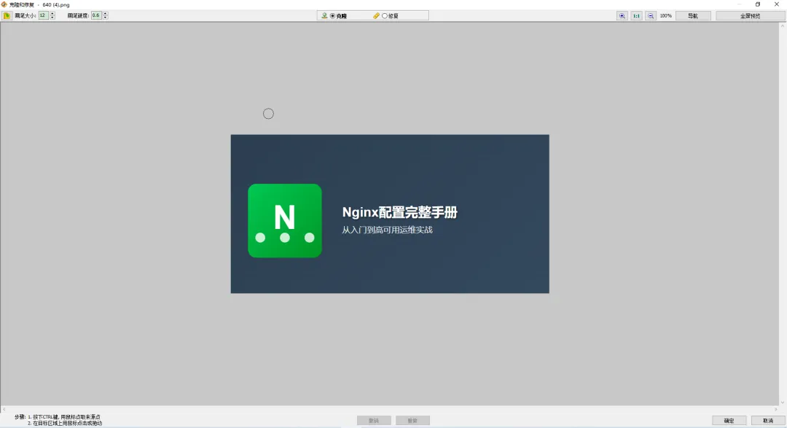The height and width of the screenshot is (428, 787).
Task: Click the disabled 重做 redo button
Action: point(412,421)
